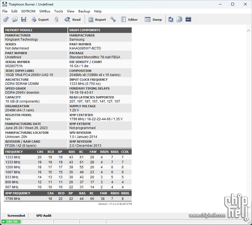Click the label '16GB 1Rx8 PC4-2666V-UA2-10'
Image resolution: width=252 pixels, height=225 pixels.
(29, 75)
